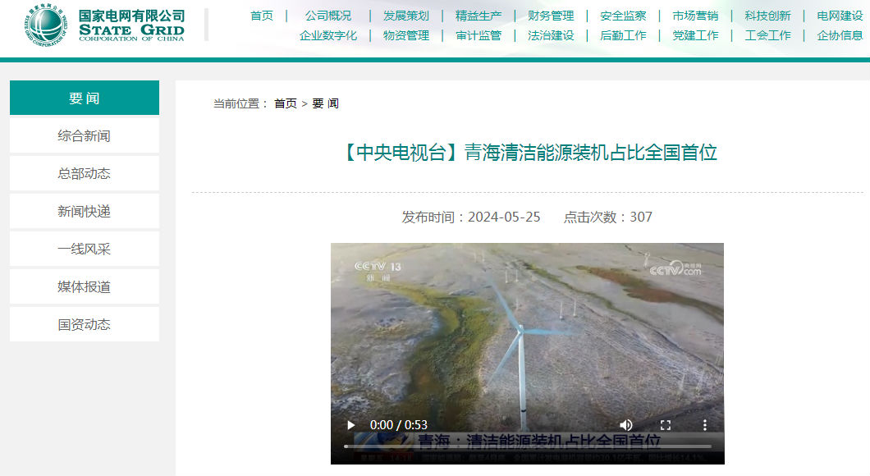Open 工会工作 menu item

point(768,35)
